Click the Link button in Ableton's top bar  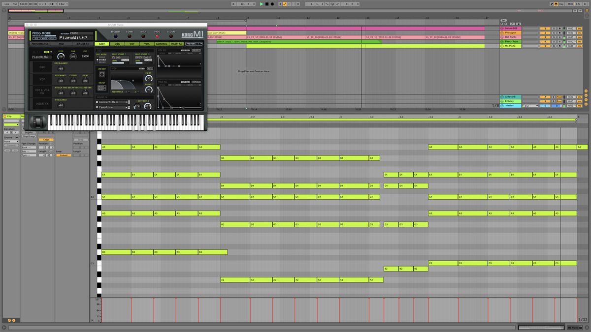pyautogui.click(x=7, y=4)
